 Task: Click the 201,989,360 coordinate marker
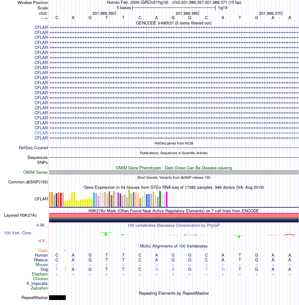click(104, 13)
